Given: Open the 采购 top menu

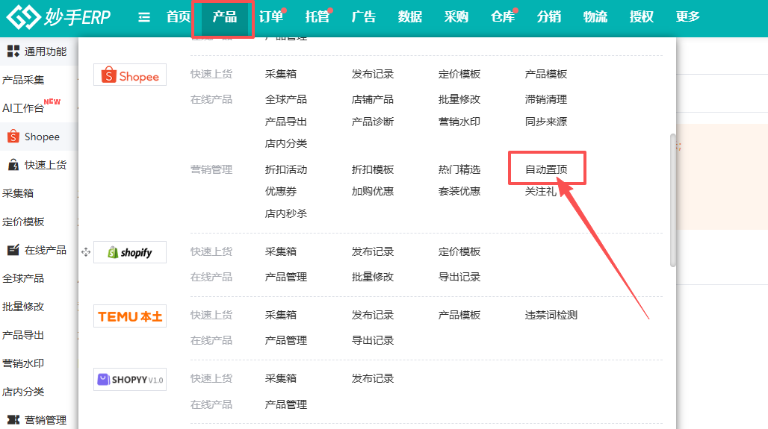Looking at the screenshot, I should pyautogui.click(x=456, y=17).
